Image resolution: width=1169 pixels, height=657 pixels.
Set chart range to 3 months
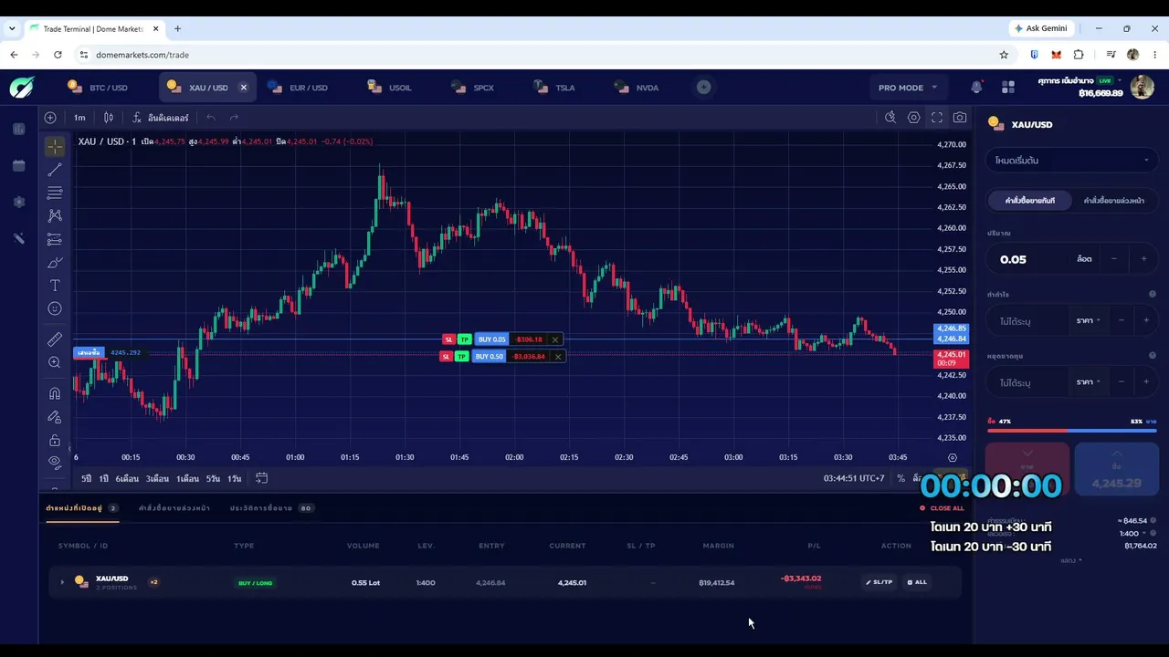point(157,478)
